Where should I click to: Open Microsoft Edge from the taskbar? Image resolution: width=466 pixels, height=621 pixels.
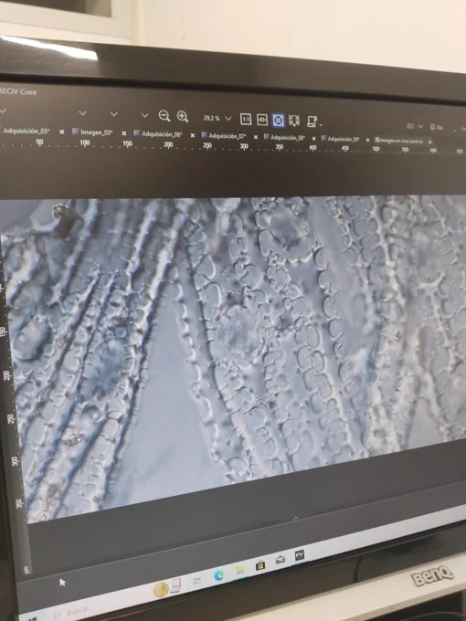218,575
